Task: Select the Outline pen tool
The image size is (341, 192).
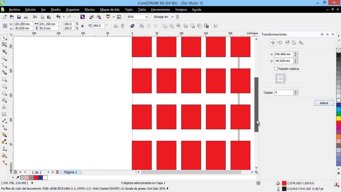Action: point(4,149)
